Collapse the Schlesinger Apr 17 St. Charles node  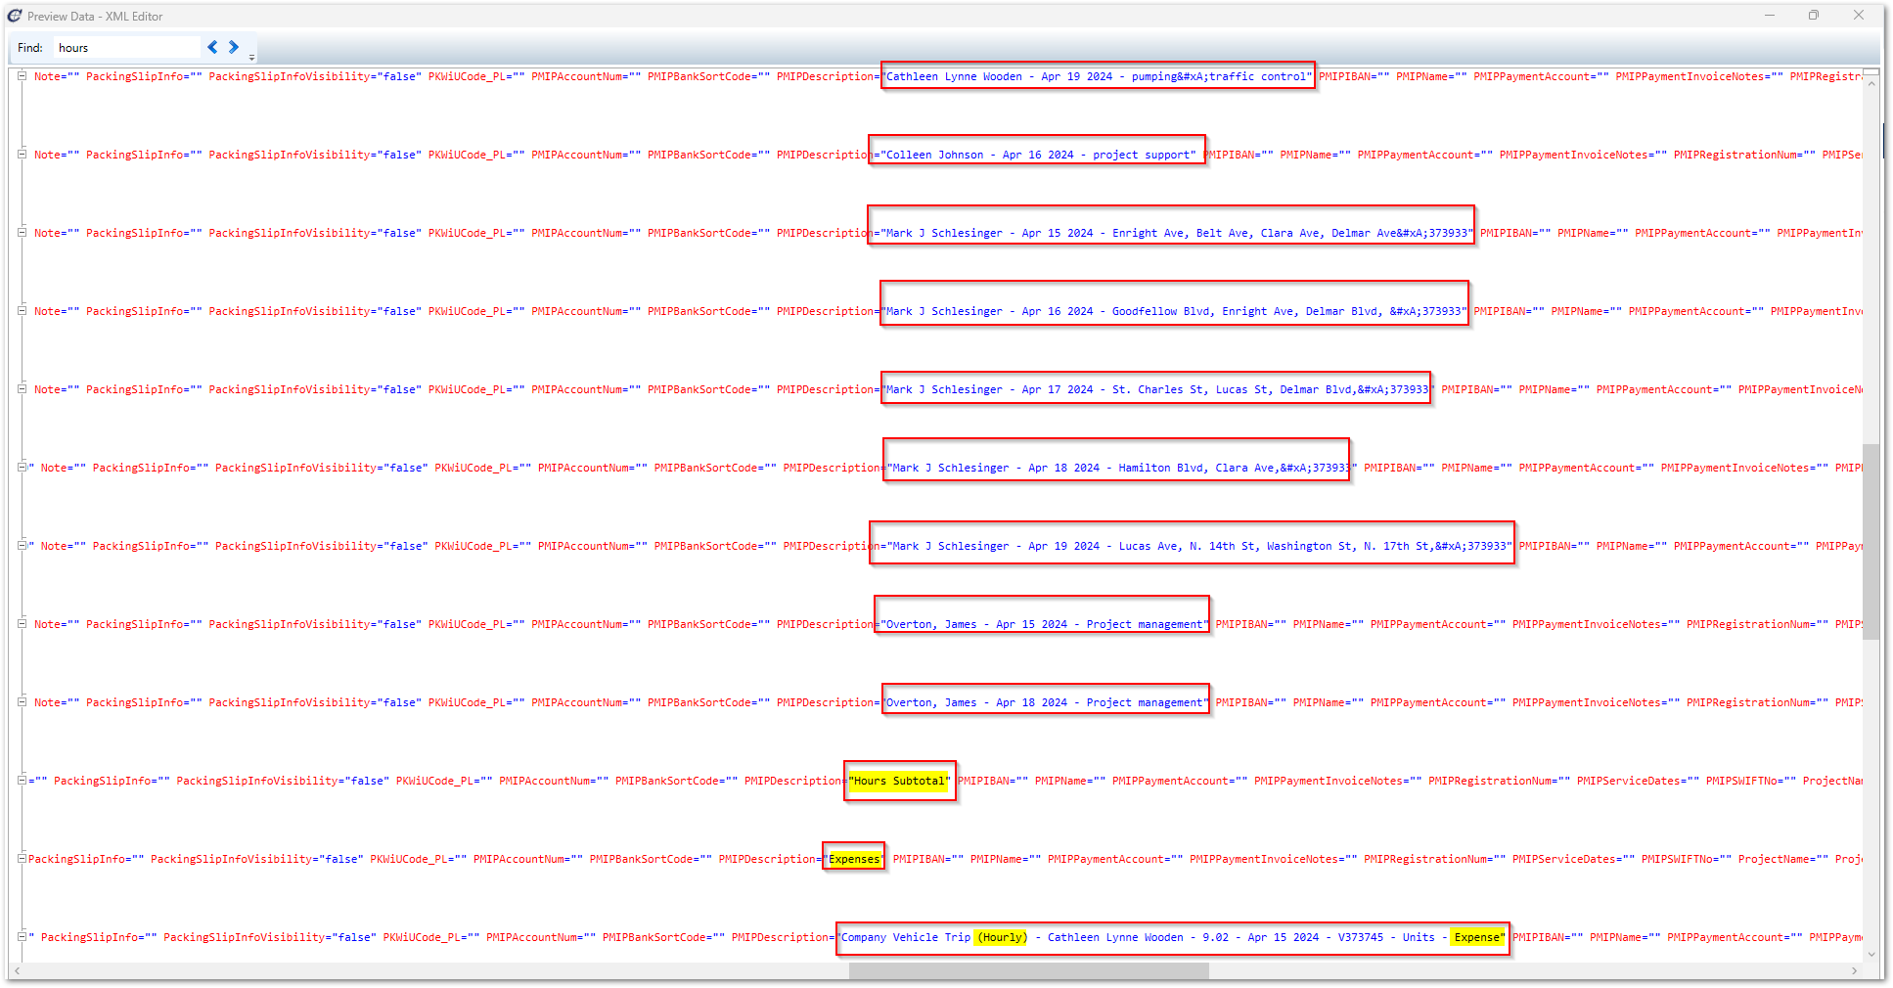[22, 389]
